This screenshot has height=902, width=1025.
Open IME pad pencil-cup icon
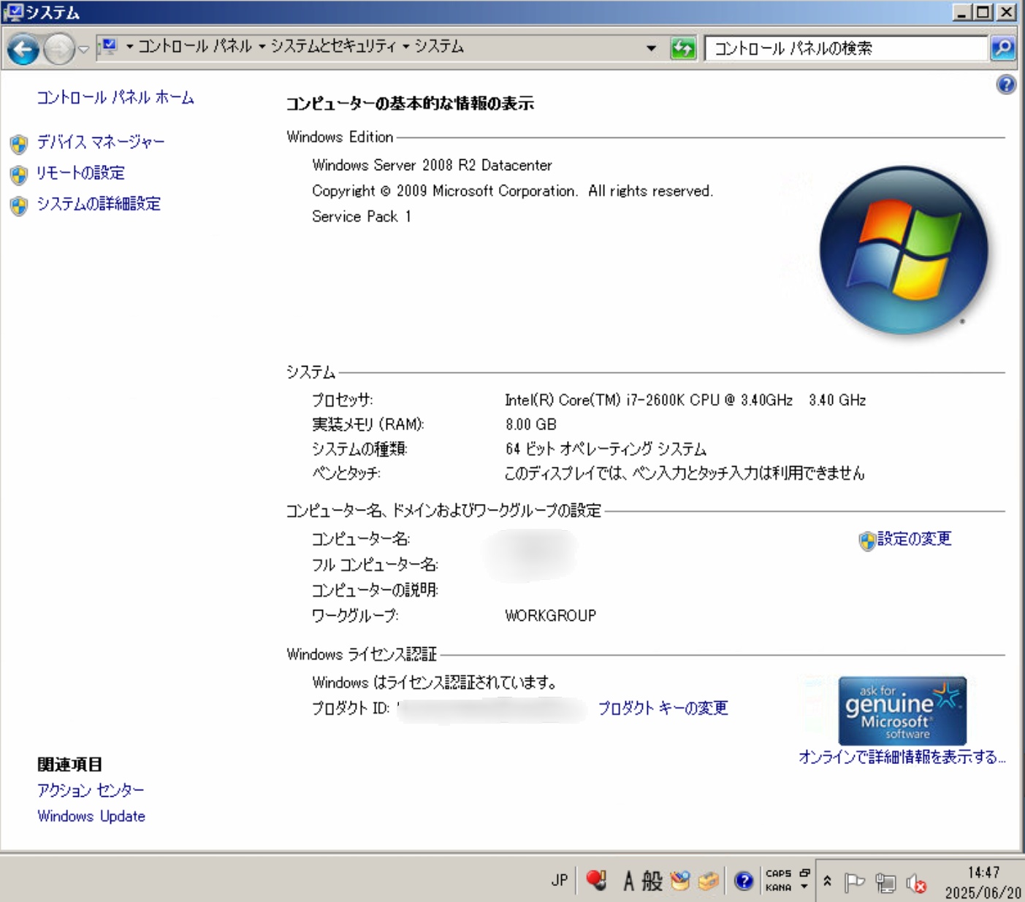coord(680,882)
